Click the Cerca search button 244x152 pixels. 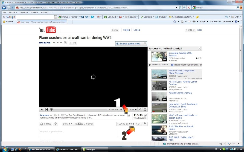115,30
